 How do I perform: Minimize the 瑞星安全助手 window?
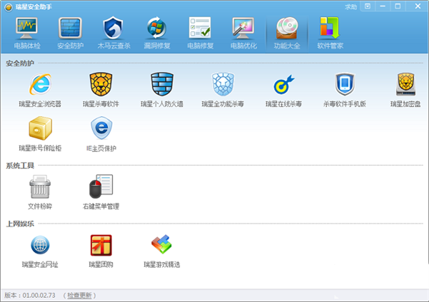point(383,6)
